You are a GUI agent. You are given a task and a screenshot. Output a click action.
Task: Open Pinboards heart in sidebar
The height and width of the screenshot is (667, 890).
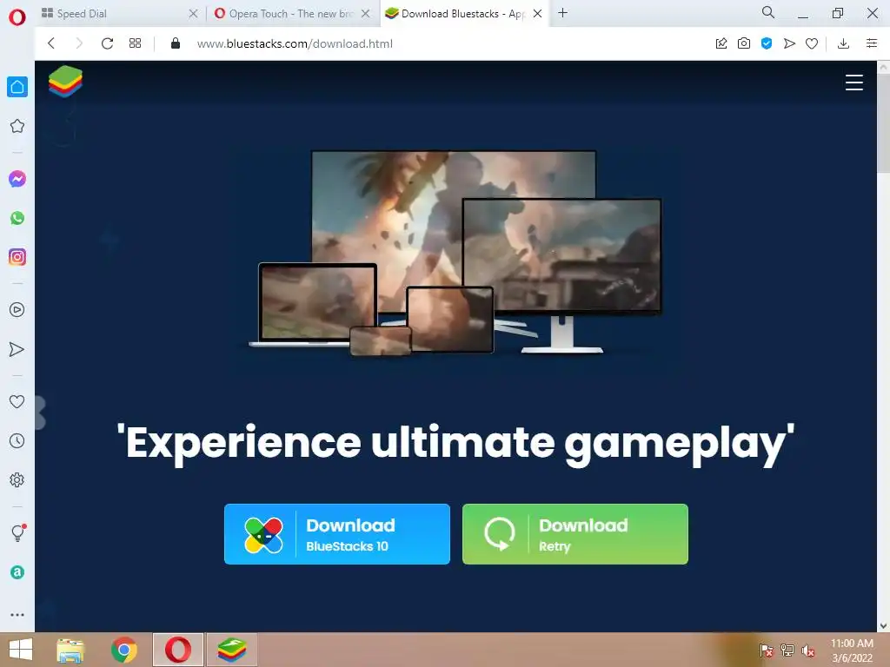point(17,401)
